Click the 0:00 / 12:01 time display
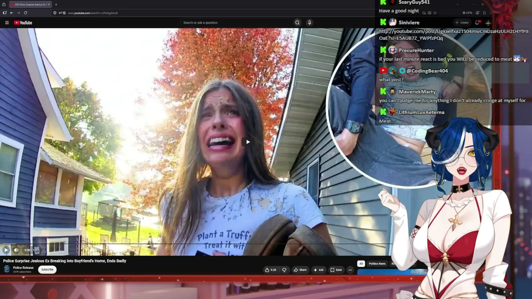 pyautogui.click(x=32, y=250)
